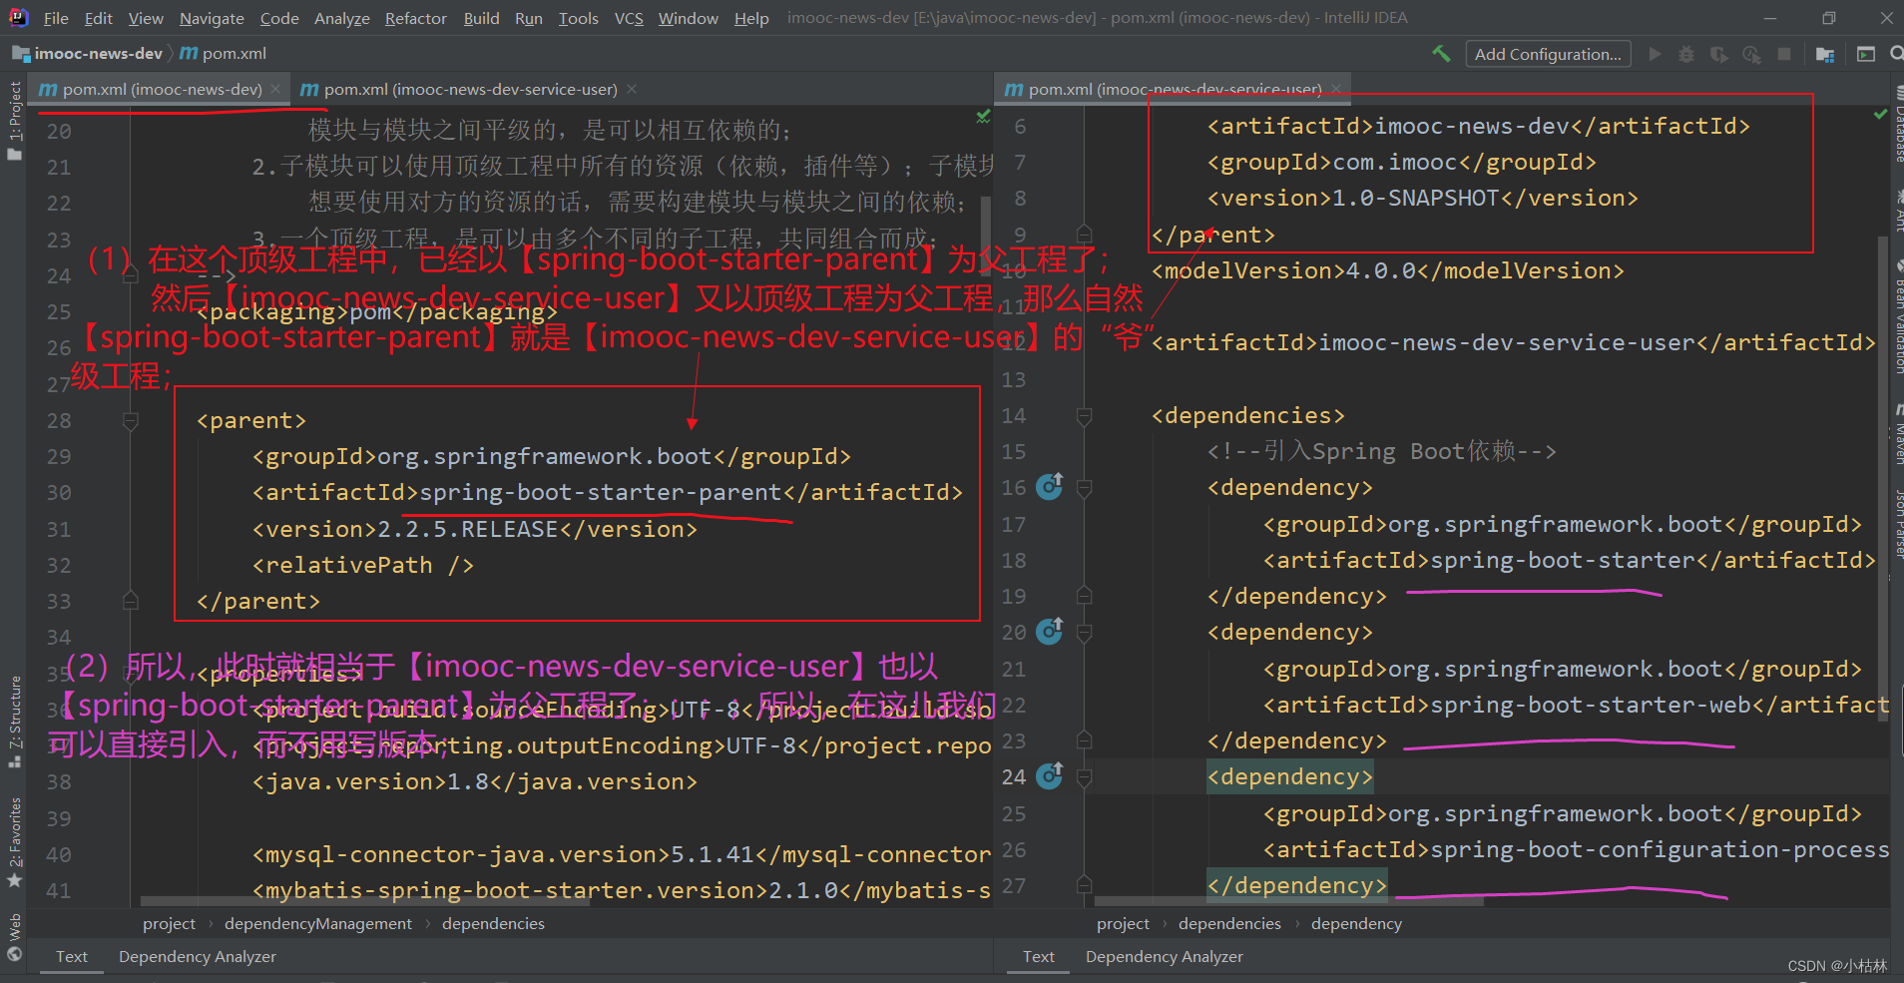Select Text tab in right editor
The width and height of the screenshot is (1904, 983).
pos(1039,956)
